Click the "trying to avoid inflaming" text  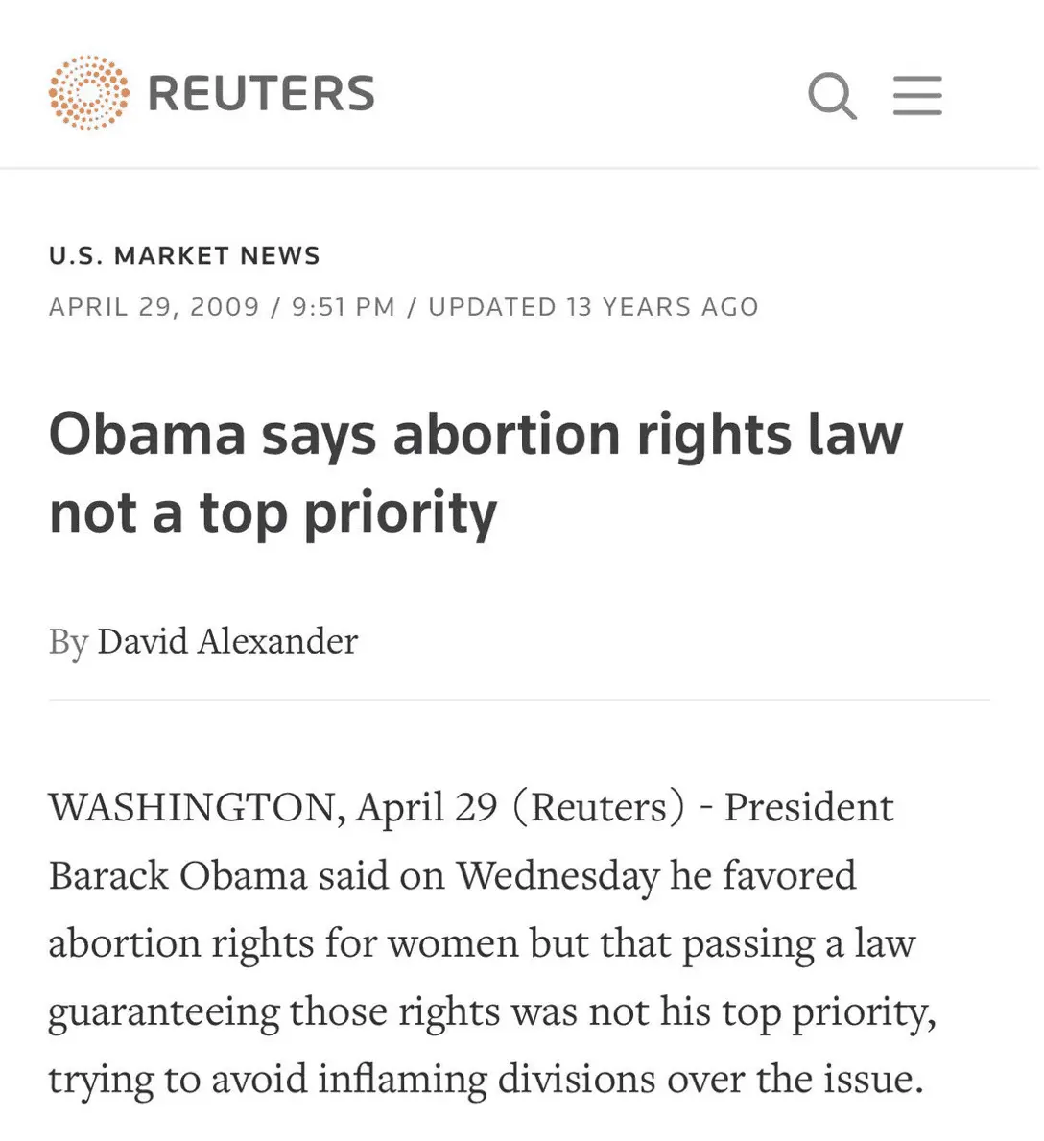click(269, 1080)
